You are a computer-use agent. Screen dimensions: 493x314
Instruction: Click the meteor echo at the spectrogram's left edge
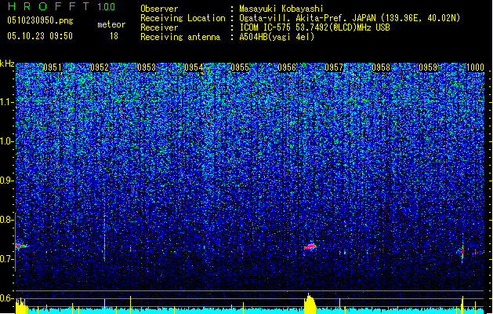(21, 246)
